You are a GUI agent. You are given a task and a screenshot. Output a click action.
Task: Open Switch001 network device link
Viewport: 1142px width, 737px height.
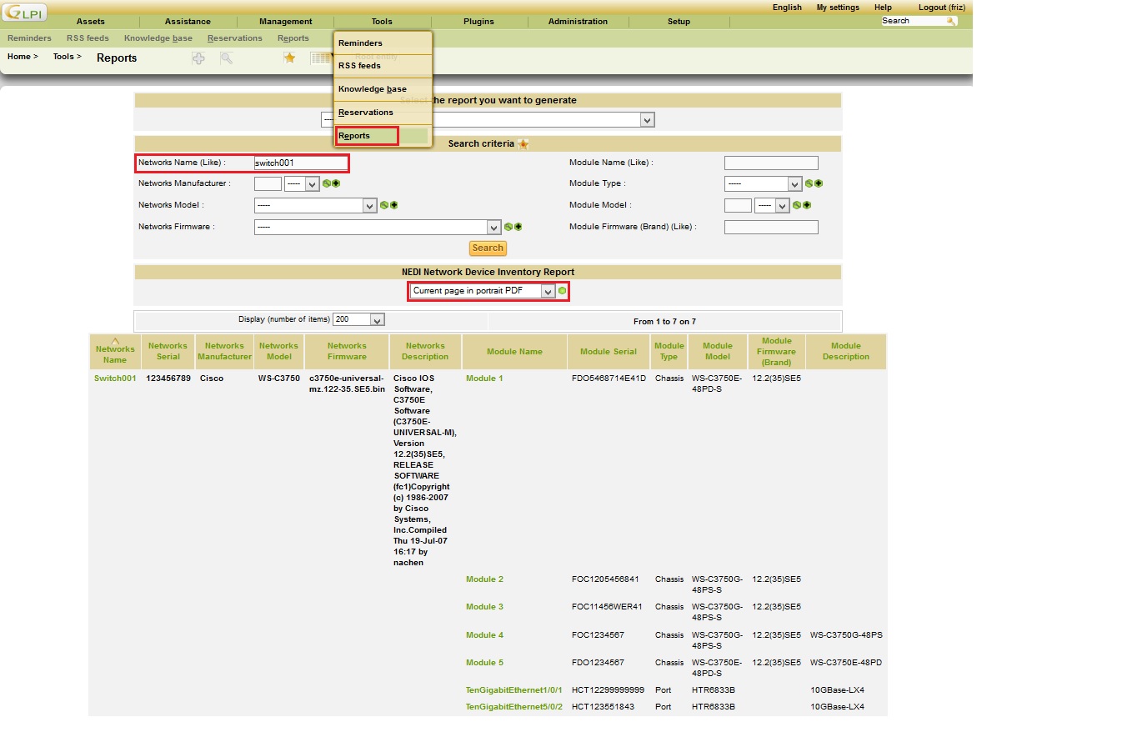[x=115, y=379]
